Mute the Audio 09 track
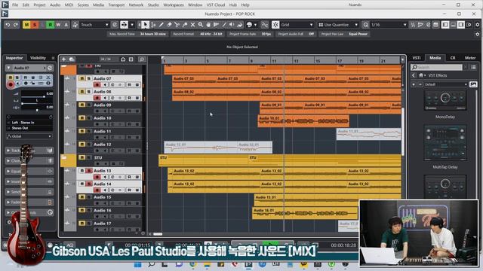 click(82, 105)
